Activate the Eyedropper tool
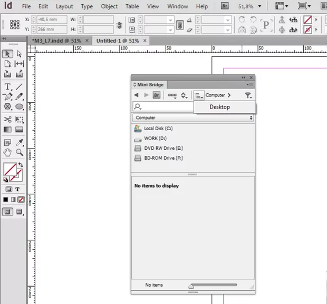This screenshot has width=327, height=304. (20, 143)
